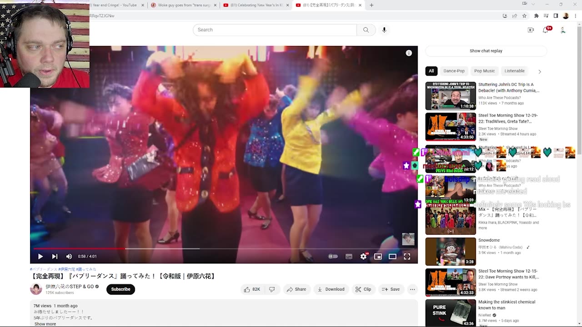Play the paused YouTube video
The width and height of the screenshot is (582, 327).
(40, 257)
